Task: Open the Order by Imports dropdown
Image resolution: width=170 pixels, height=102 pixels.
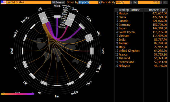Action: pos(90,2)
